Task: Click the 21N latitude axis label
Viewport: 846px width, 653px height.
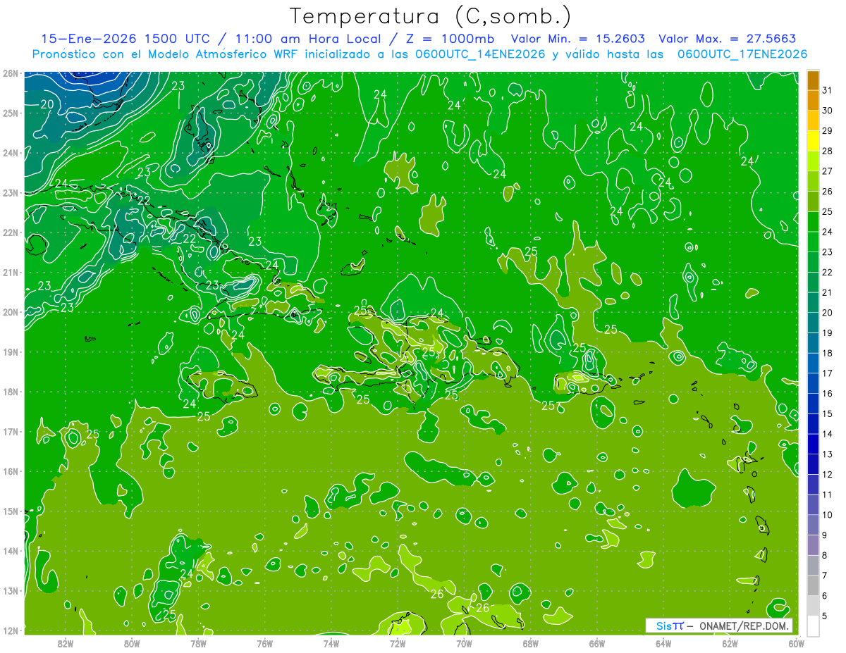Action: pos(10,273)
